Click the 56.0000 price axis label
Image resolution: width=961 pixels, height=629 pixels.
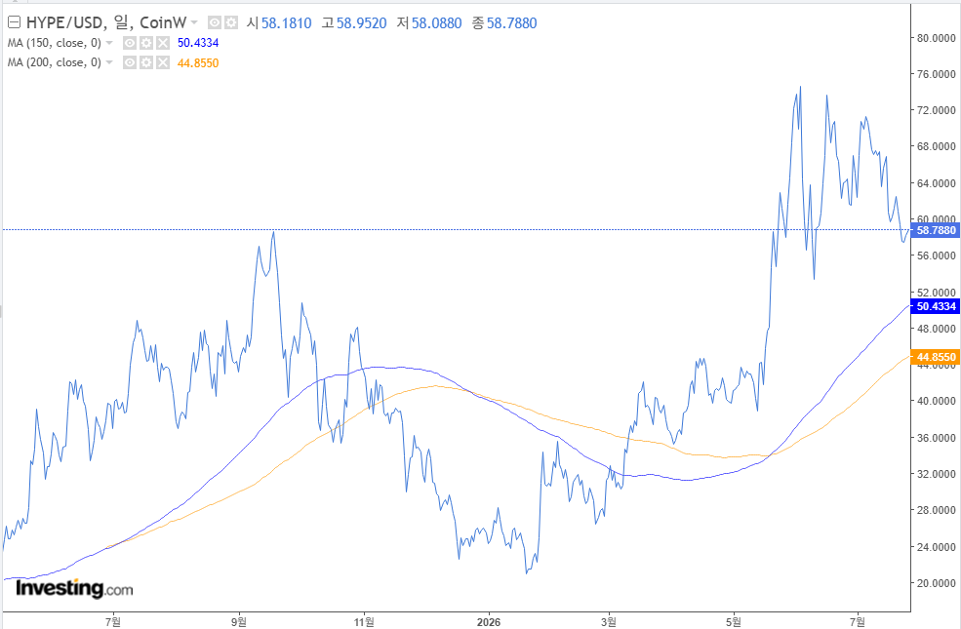coord(936,256)
